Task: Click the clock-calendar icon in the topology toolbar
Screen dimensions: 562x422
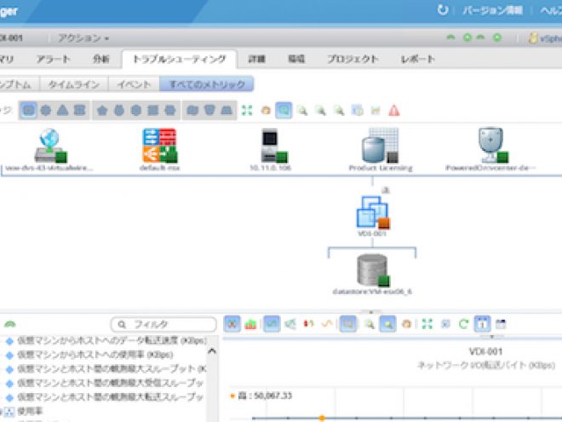Action: tap(357, 110)
